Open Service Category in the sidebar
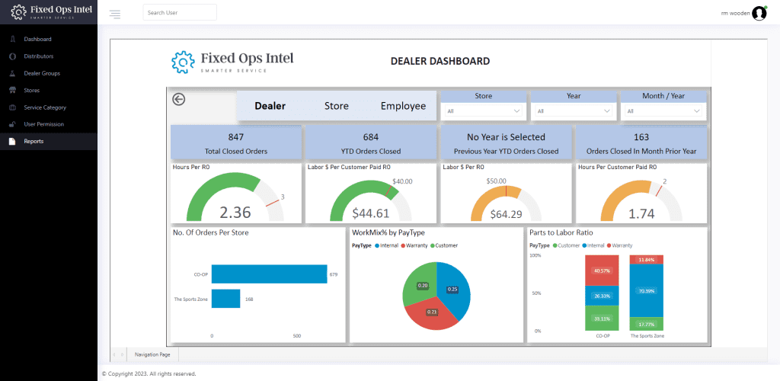Image resolution: width=780 pixels, height=381 pixels. click(x=45, y=107)
